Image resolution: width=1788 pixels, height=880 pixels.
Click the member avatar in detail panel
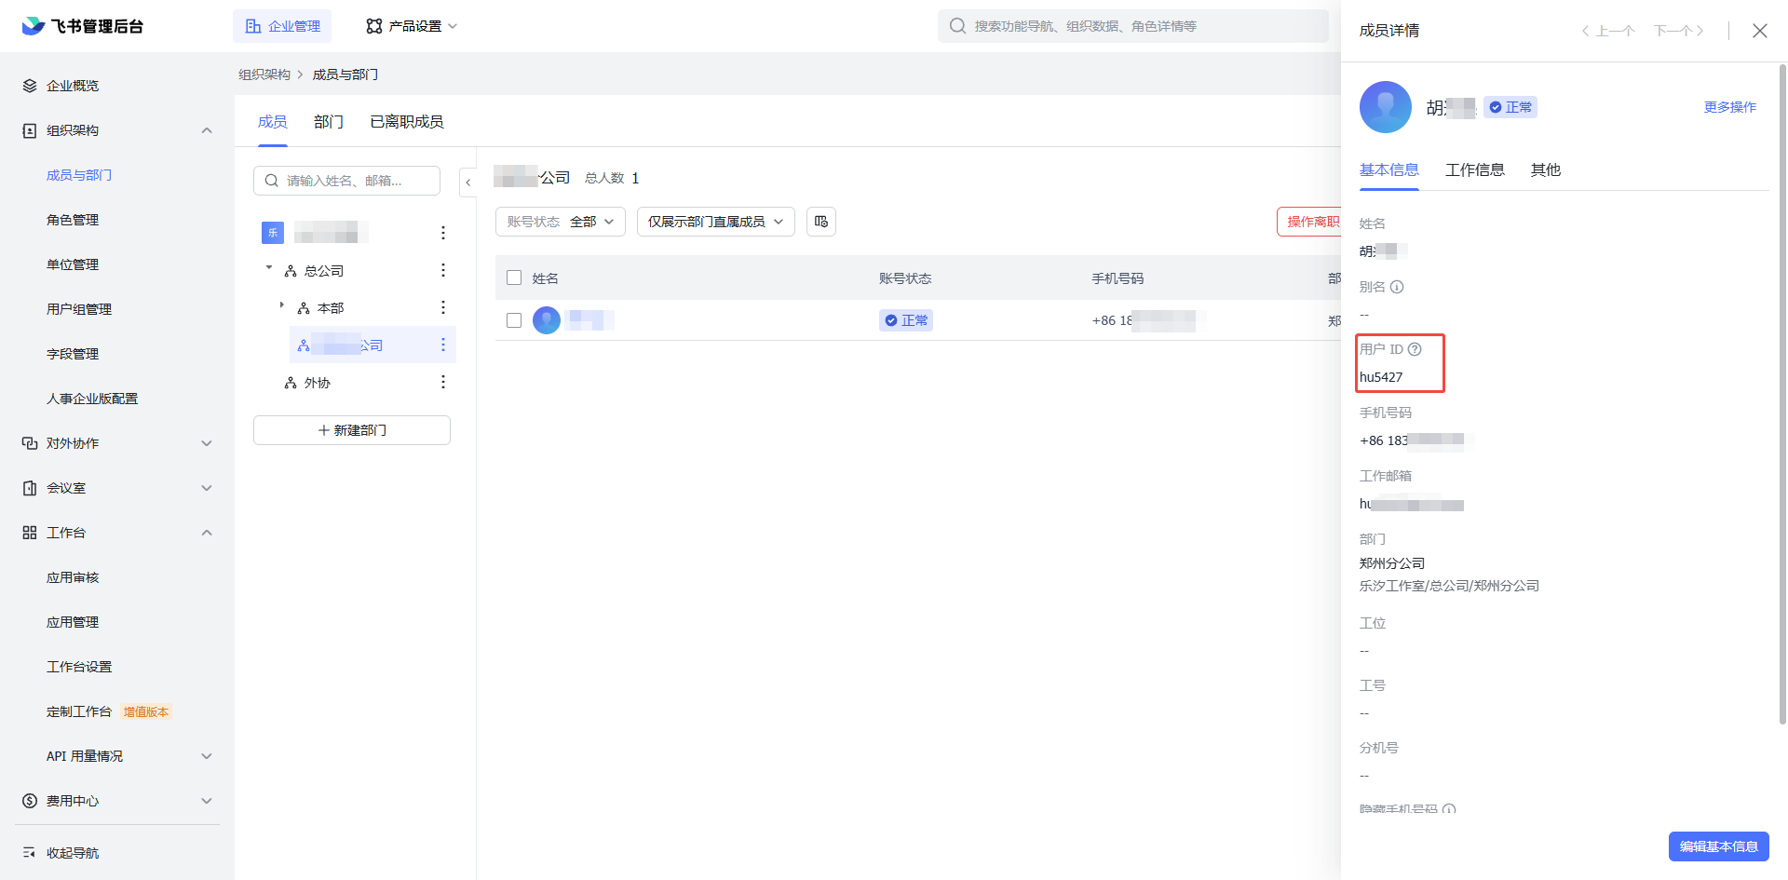[x=1386, y=107]
